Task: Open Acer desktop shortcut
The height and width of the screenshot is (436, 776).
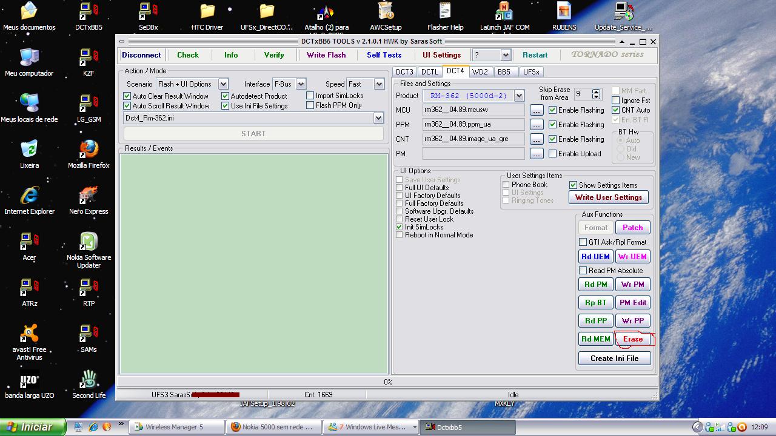Action: [29, 246]
